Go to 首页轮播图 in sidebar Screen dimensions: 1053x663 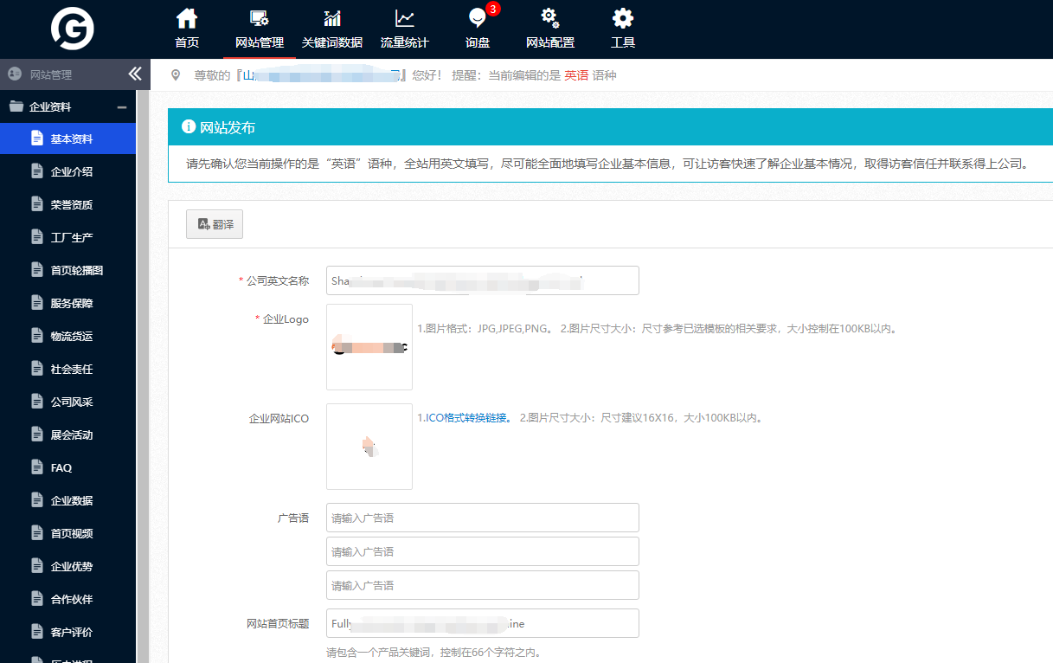click(x=77, y=270)
